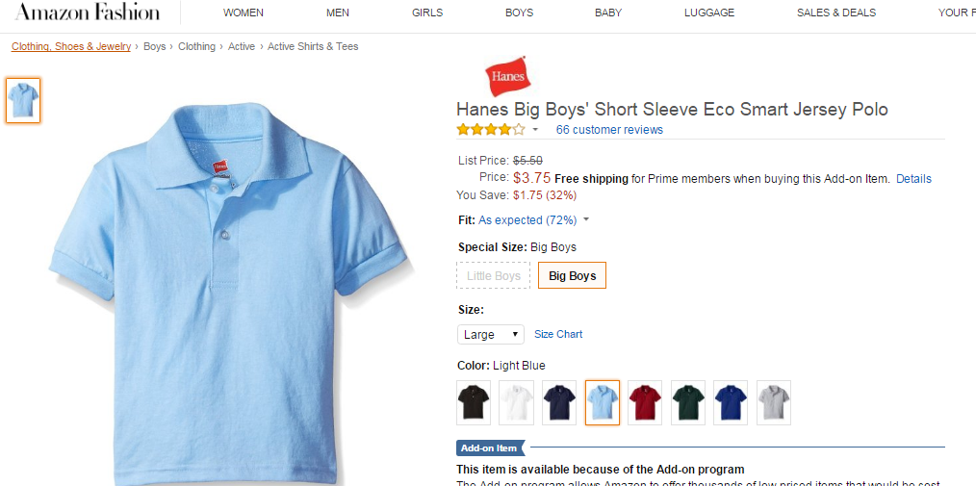Click the star rating icons
Image resolution: width=976 pixels, height=486 pixels.
(x=491, y=130)
